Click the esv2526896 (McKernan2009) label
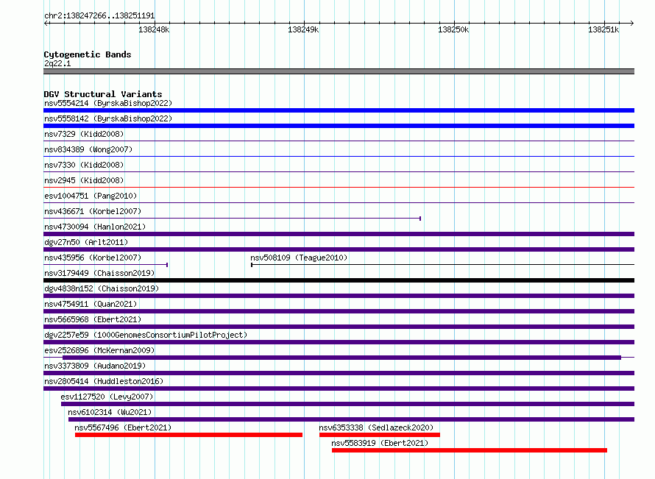 [x=99, y=350]
